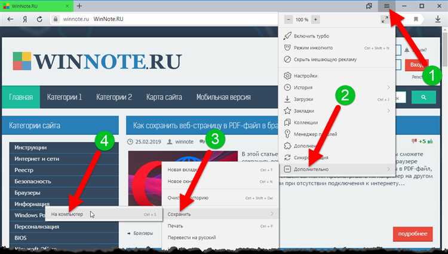The height and width of the screenshot is (254, 448).
Task: Click the Opera article thumbnail image
Action: [183, 178]
